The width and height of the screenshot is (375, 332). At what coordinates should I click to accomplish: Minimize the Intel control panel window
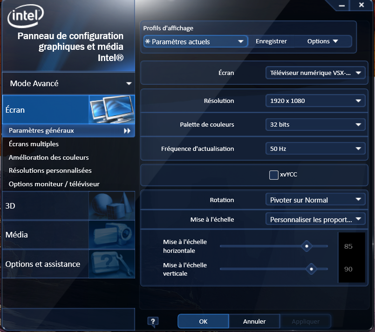(342, 5)
